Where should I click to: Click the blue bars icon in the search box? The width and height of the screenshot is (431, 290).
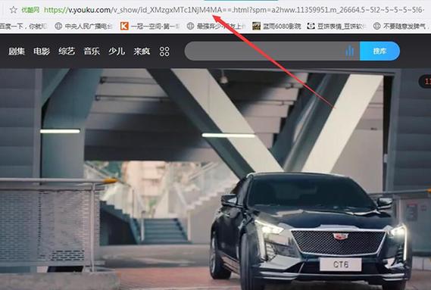click(350, 51)
